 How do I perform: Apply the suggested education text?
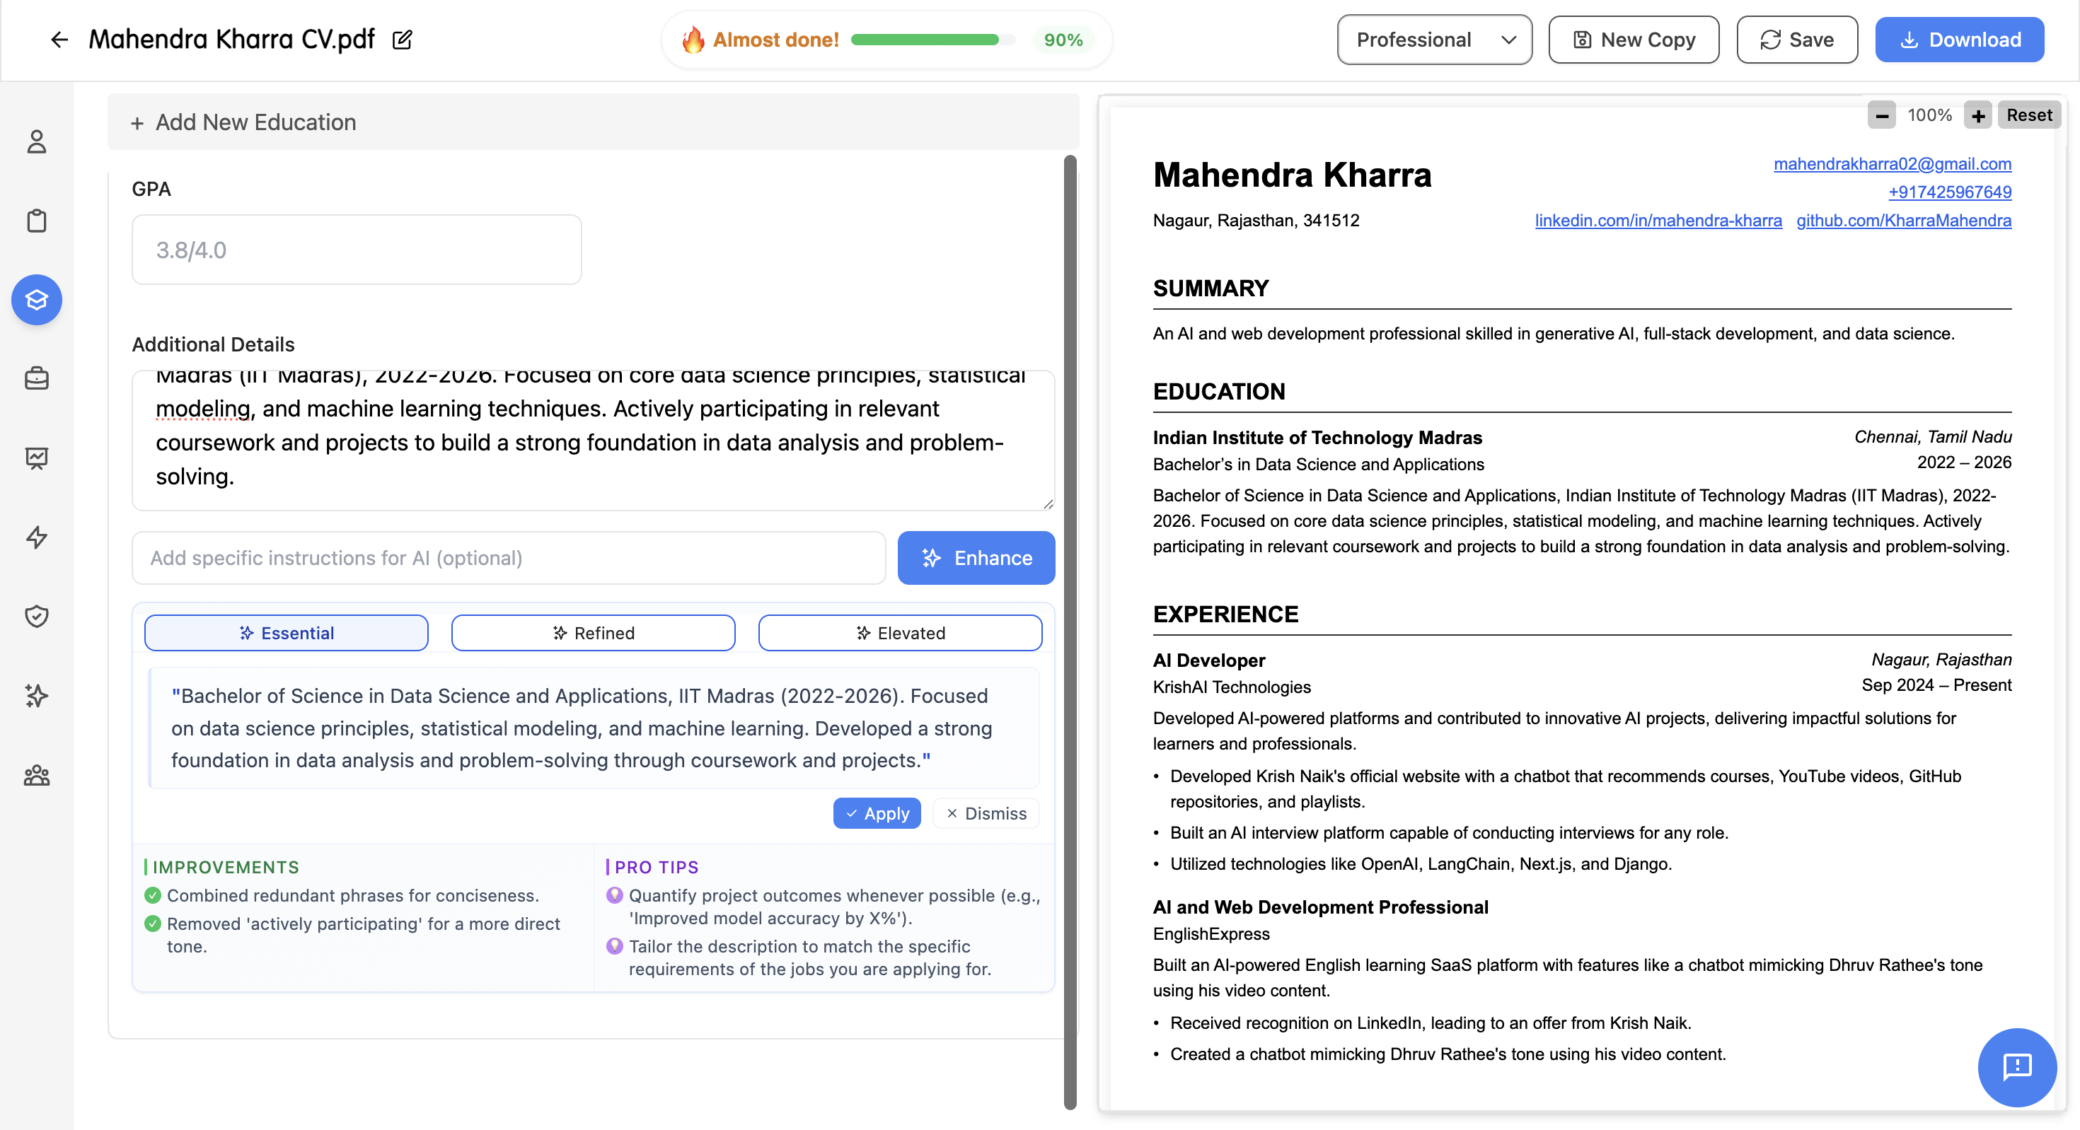876,814
